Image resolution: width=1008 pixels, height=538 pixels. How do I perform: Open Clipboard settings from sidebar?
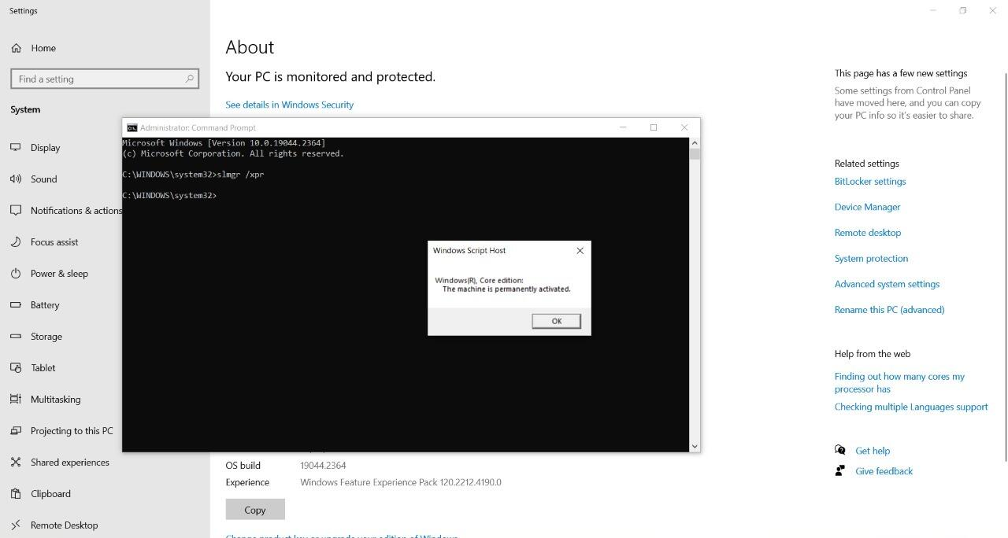(x=50, y=493)
